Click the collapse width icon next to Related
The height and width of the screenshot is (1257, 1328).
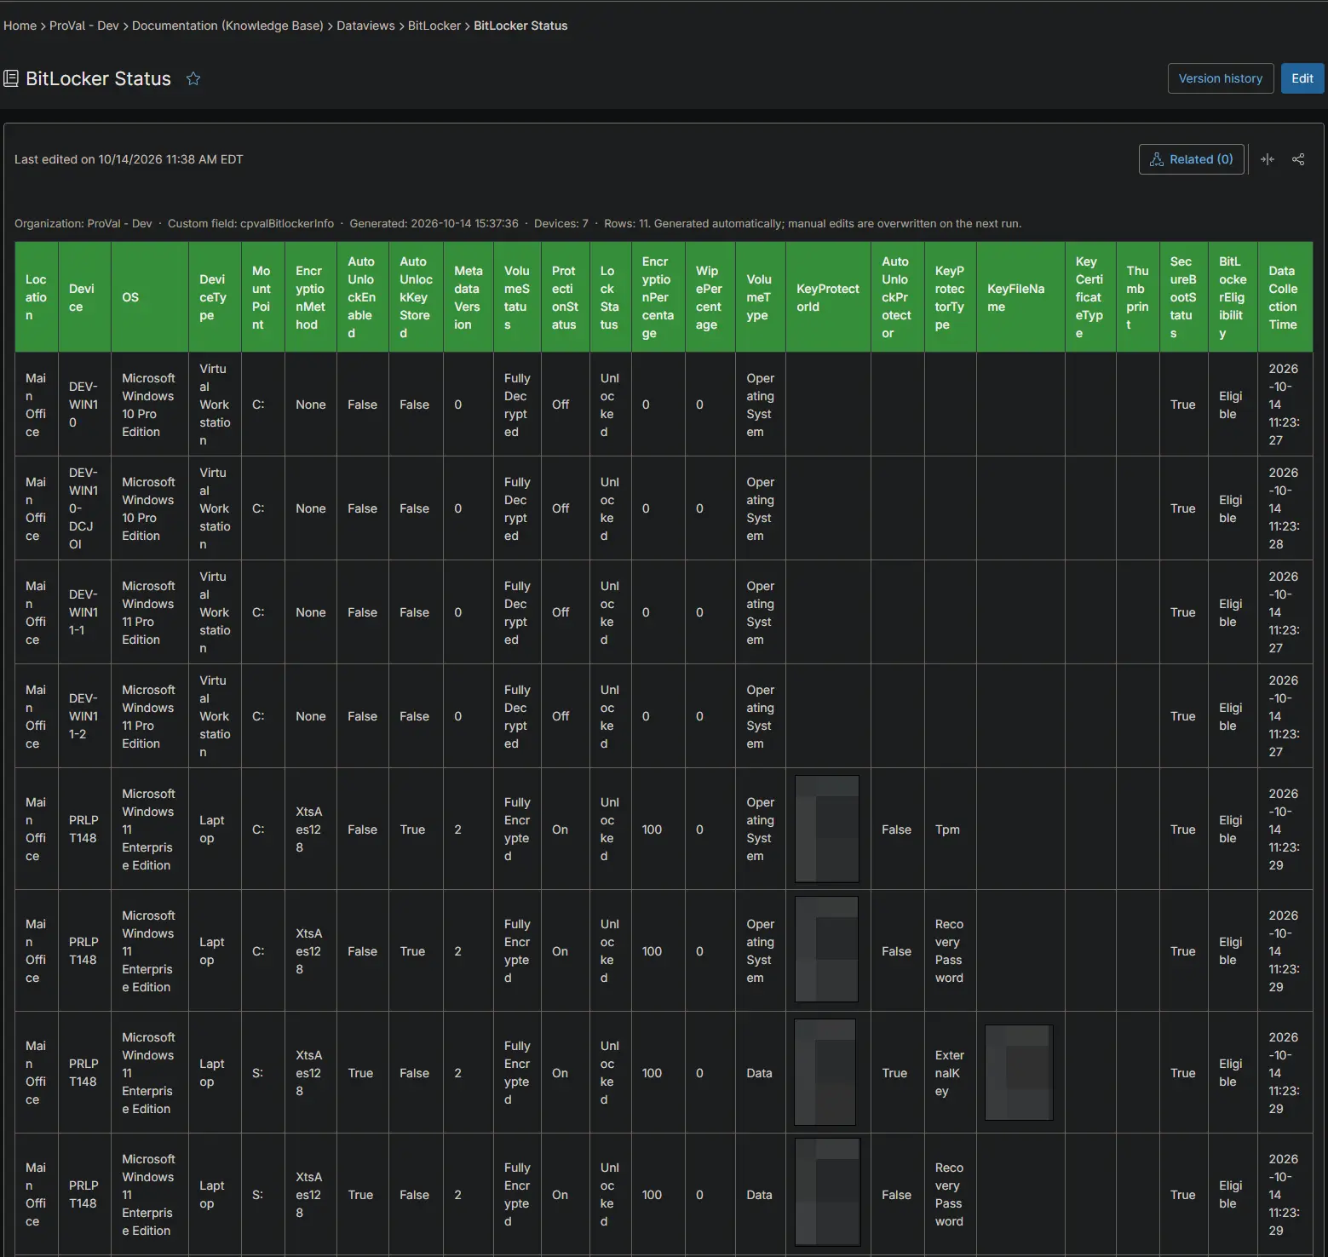coord(1268,159)
